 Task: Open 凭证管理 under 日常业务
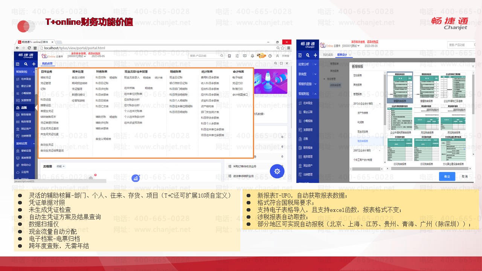46,83
